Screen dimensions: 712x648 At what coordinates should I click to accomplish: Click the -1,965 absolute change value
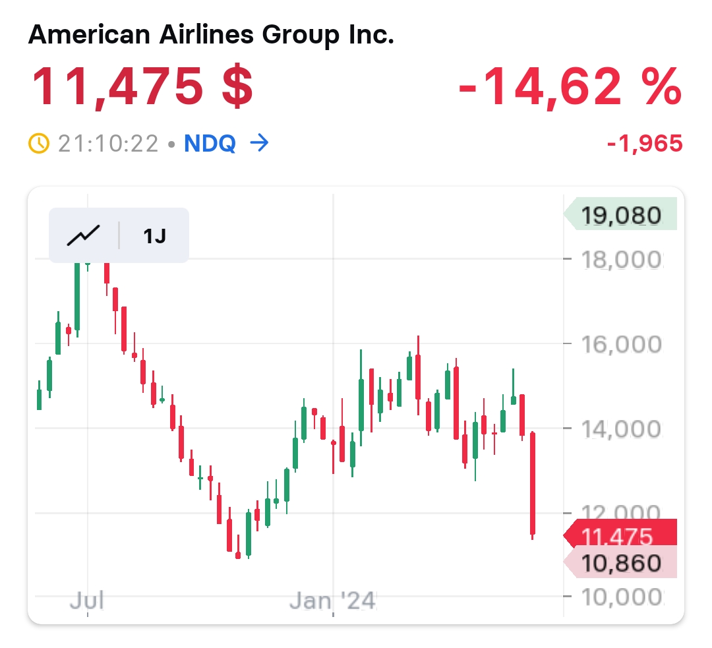pos(644,142)
